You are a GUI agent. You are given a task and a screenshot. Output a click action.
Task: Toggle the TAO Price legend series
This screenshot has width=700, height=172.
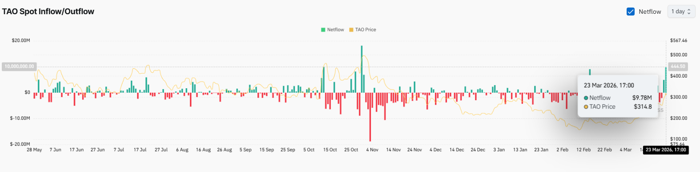coord(362,30)
